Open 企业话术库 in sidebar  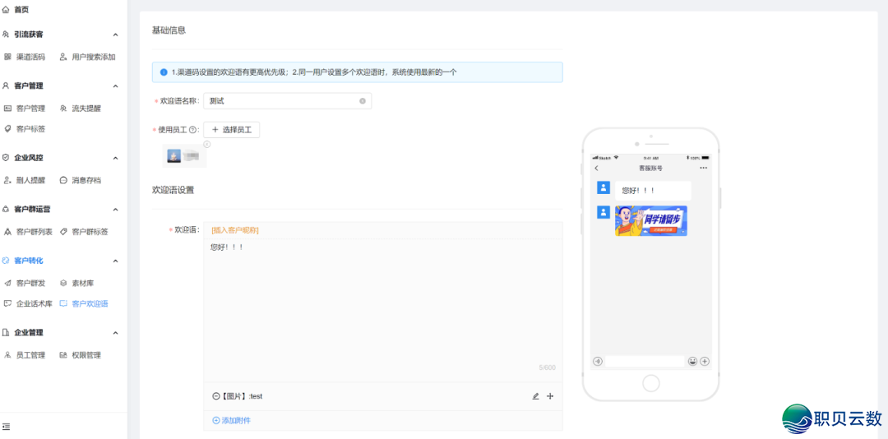coord(28,303)
